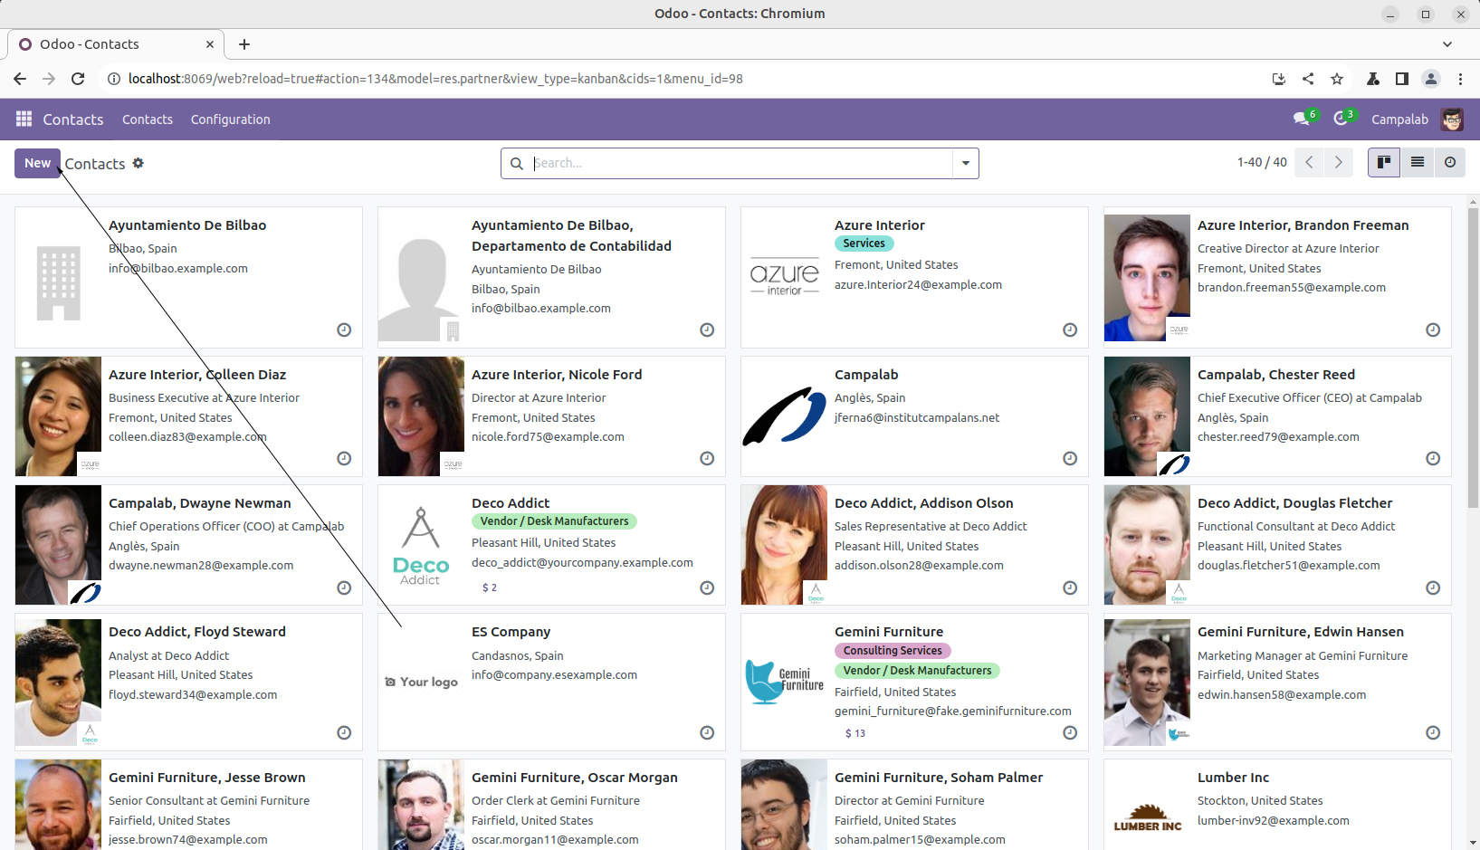Open the activities clock icon in navbar
Image resolution: width=1480 pixels, height=850 pixels.
pyautogui.click(x=1341, y=119)
